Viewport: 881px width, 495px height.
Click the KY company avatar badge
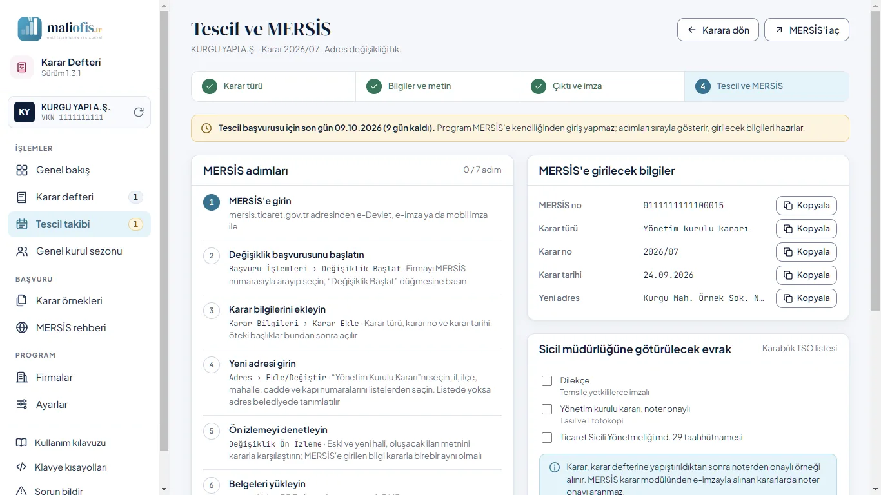(x=25, y=112)
